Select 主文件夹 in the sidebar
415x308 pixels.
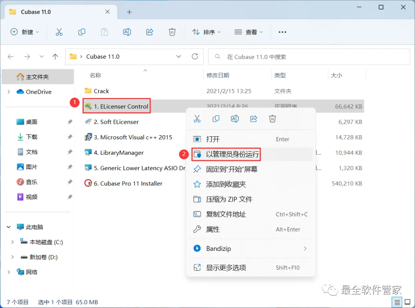[x=38, y=77]
